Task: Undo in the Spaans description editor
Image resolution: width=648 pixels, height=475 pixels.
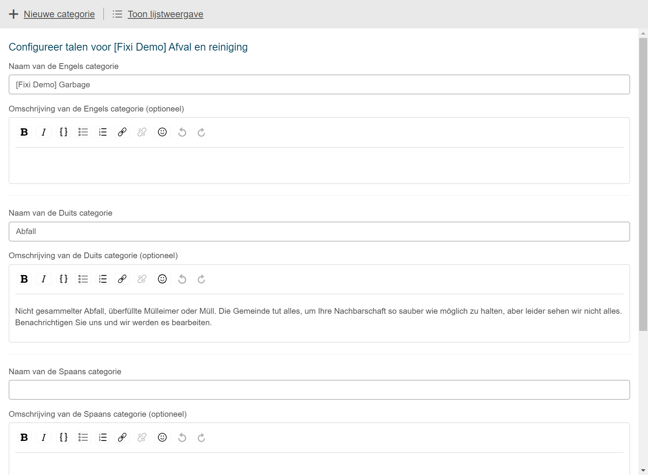Action: tap(182, 437)
